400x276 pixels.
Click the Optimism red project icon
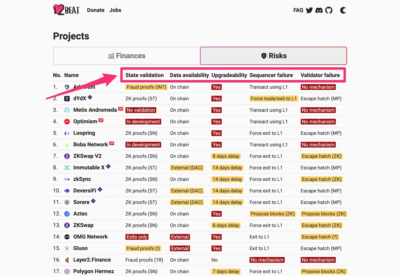(67, 122)
